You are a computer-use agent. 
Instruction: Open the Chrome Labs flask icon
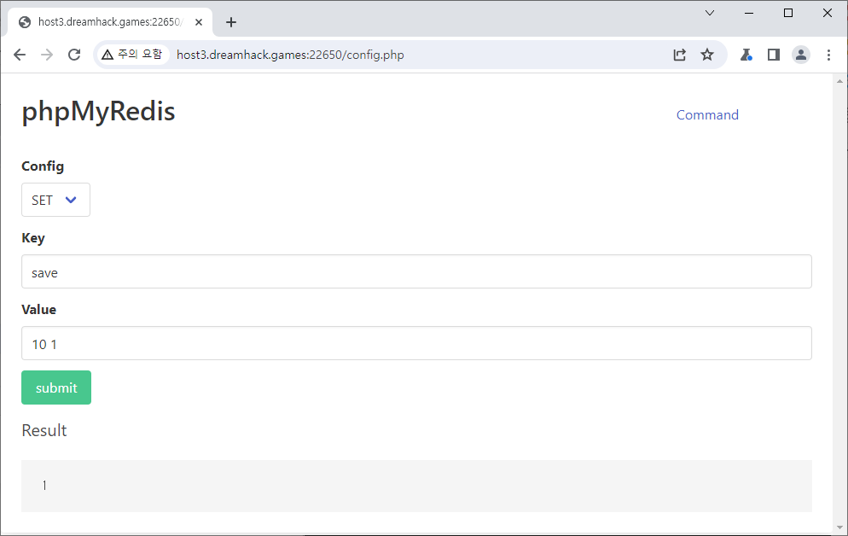click(x=746, y=55)
